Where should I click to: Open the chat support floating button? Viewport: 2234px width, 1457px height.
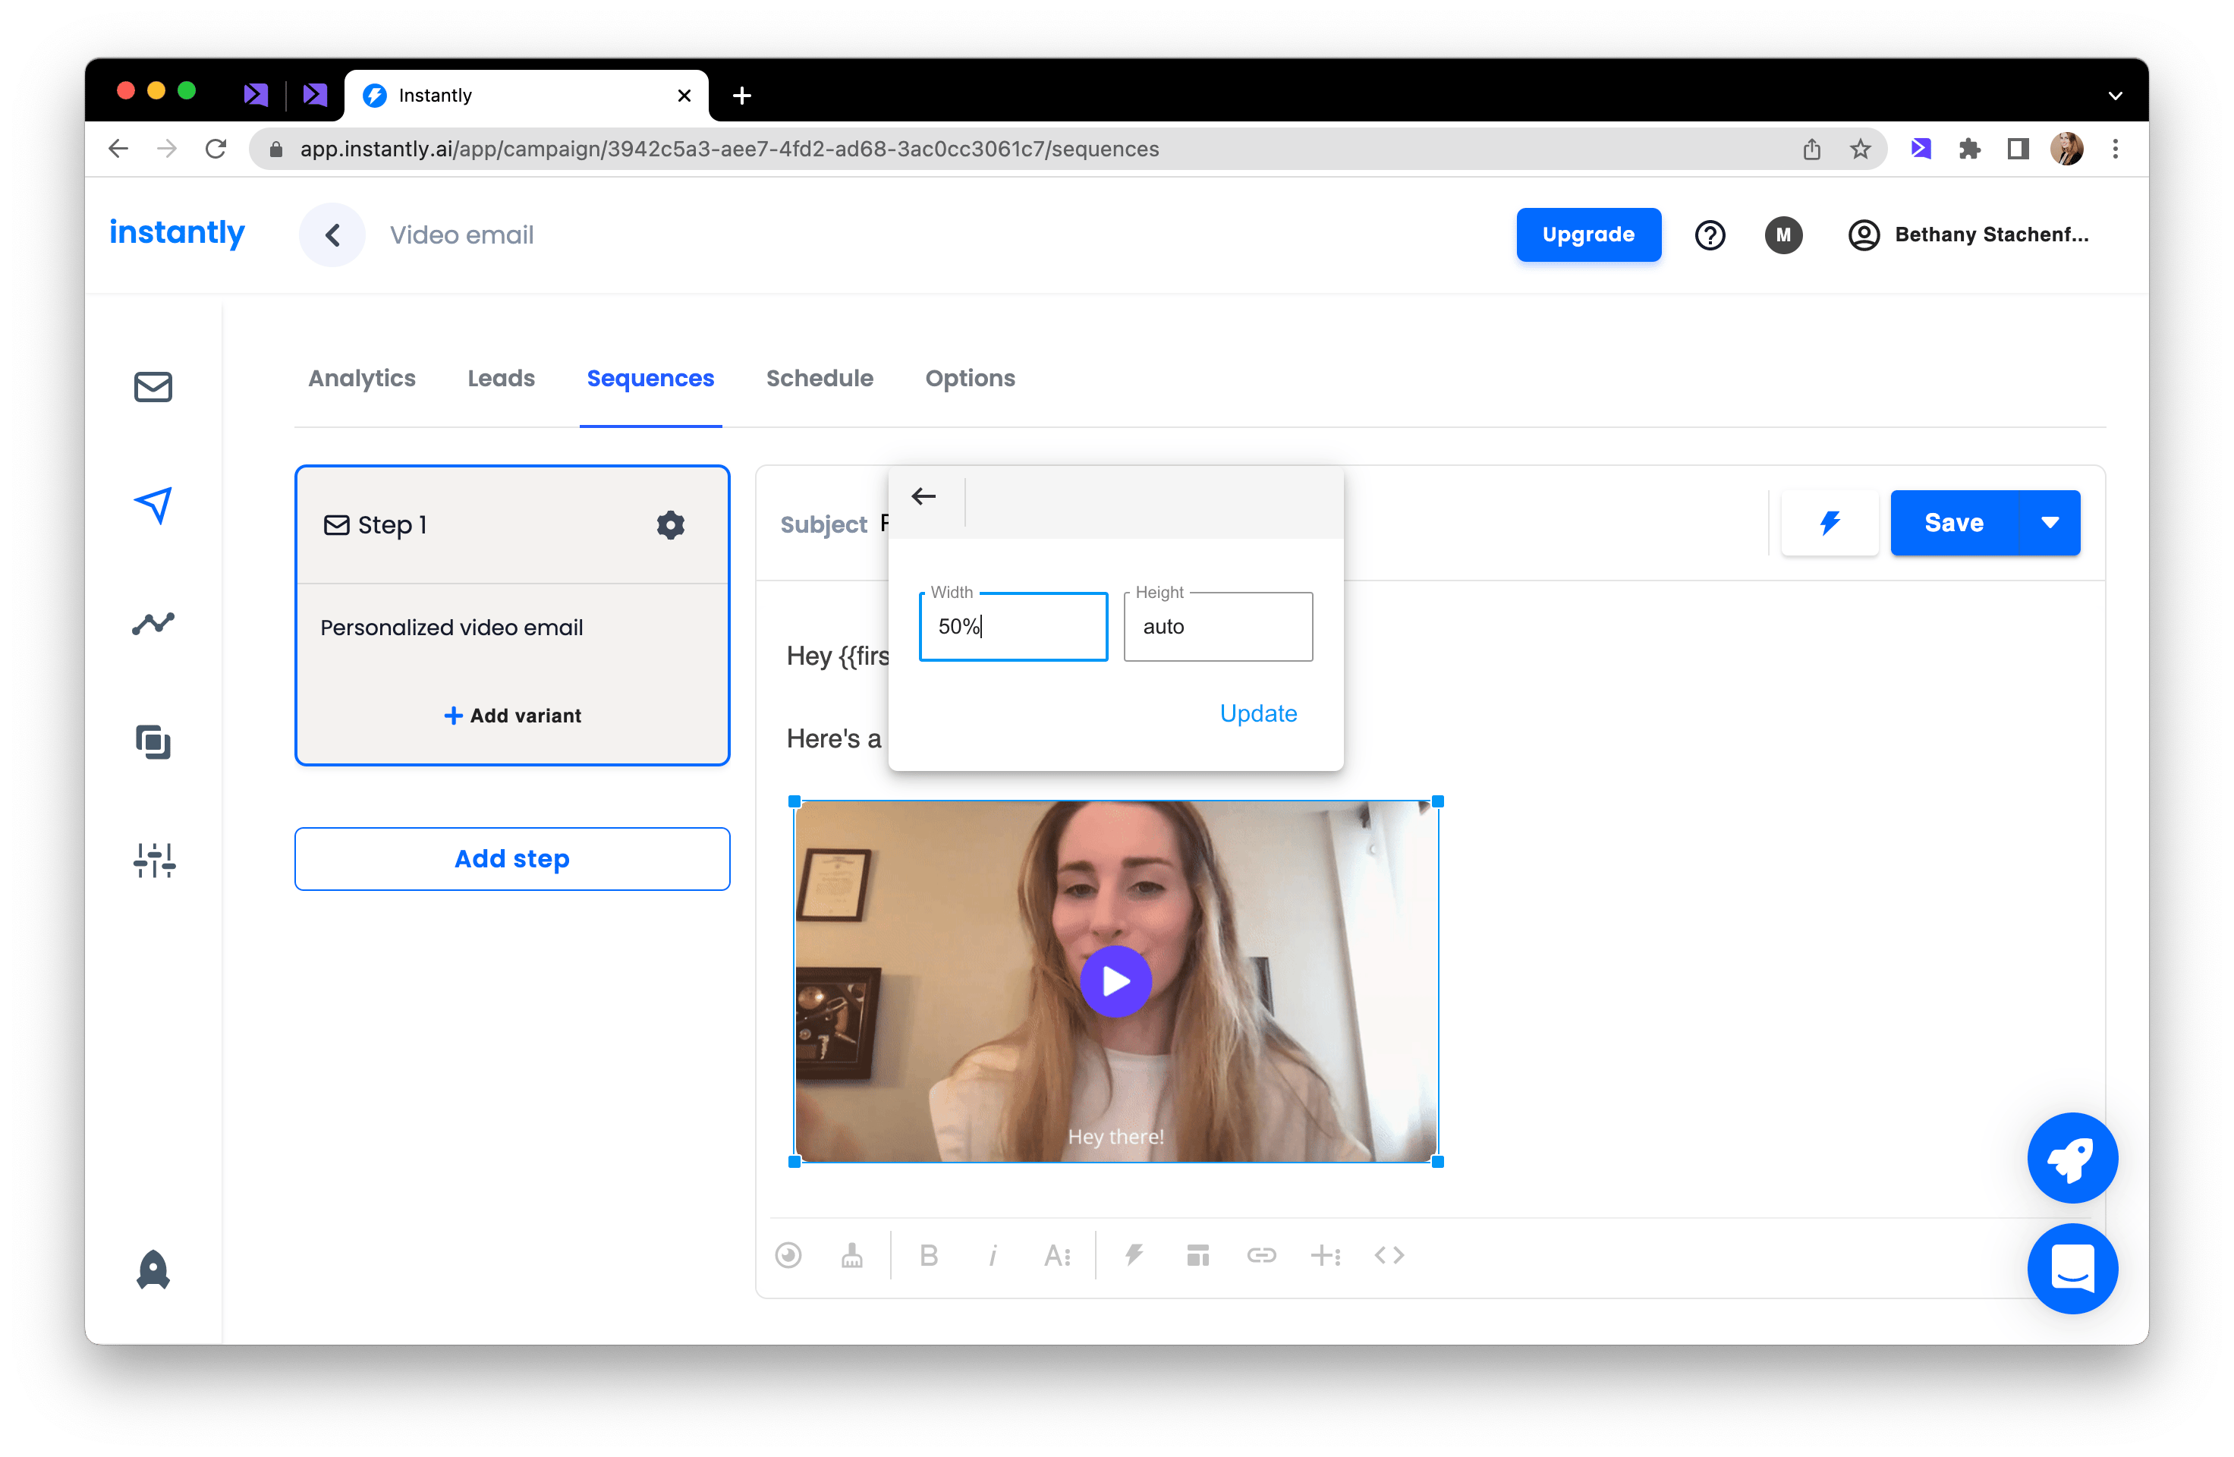click(2072, 1268)
